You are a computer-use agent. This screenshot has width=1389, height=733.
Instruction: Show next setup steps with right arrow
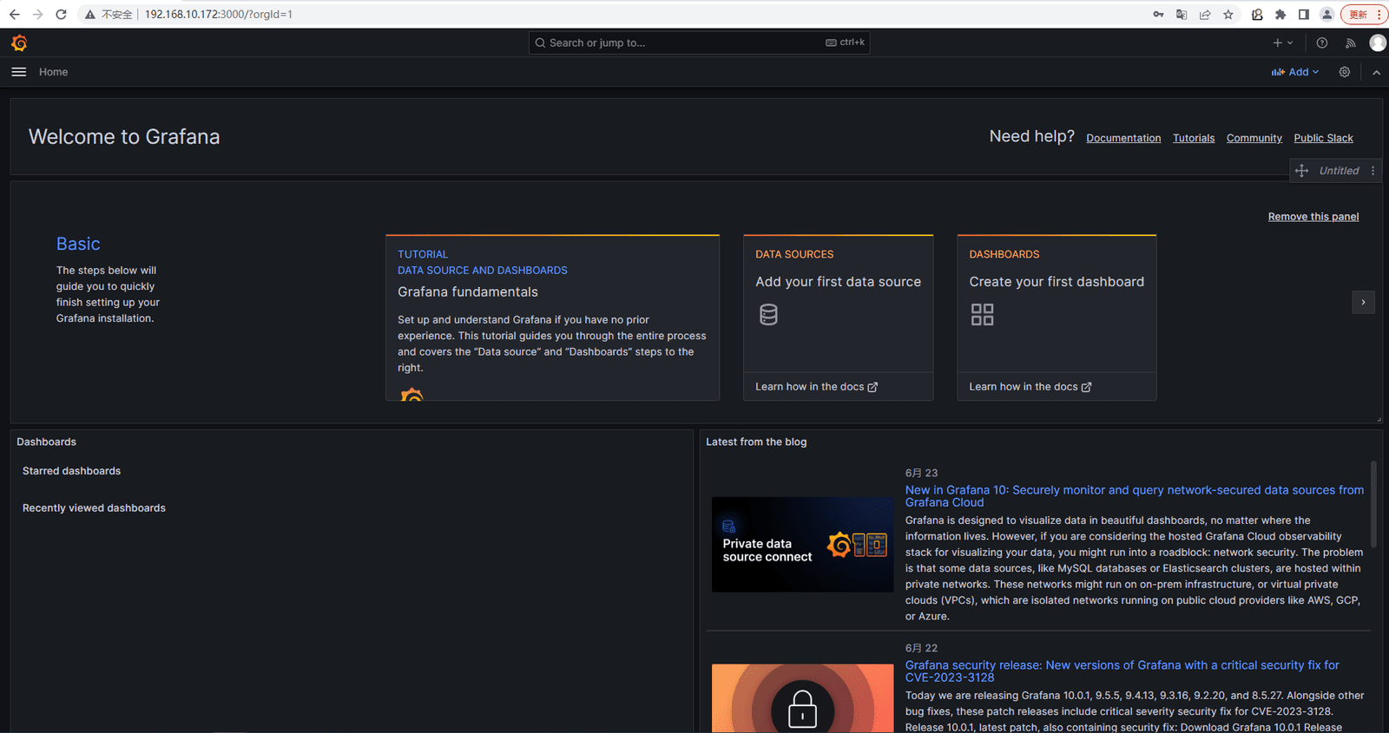tap(1363, 302)
